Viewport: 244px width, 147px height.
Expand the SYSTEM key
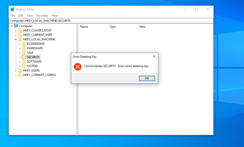tap(20, 66)
